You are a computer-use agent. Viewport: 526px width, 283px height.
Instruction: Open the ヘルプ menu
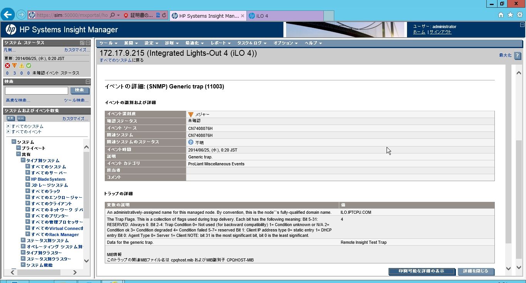coord(313,43)
